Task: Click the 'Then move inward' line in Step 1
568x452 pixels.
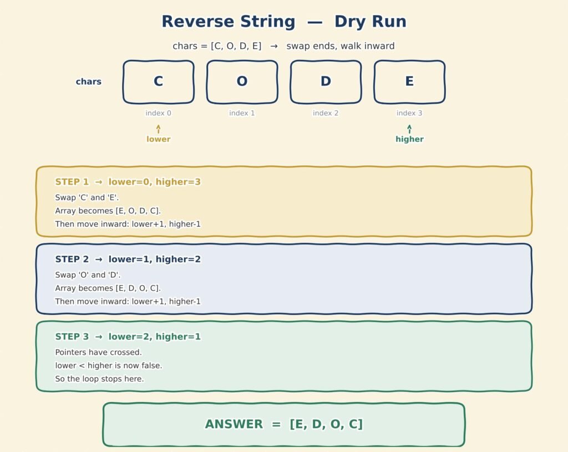Action: click(x=128, y=224)
